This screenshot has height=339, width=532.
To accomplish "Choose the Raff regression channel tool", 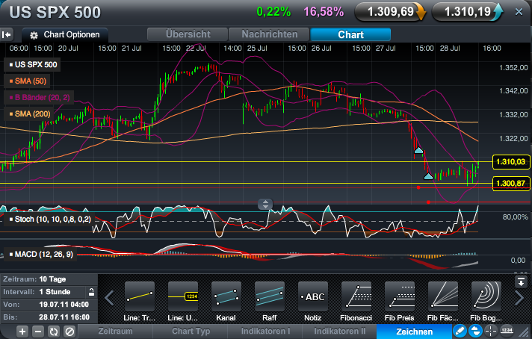I will click(270, 296).
